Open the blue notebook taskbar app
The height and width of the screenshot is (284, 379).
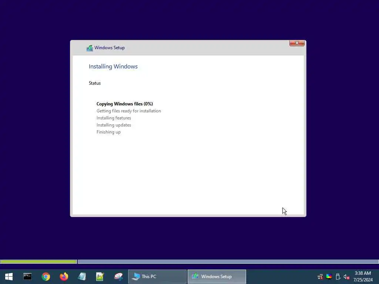click(82, 277)
